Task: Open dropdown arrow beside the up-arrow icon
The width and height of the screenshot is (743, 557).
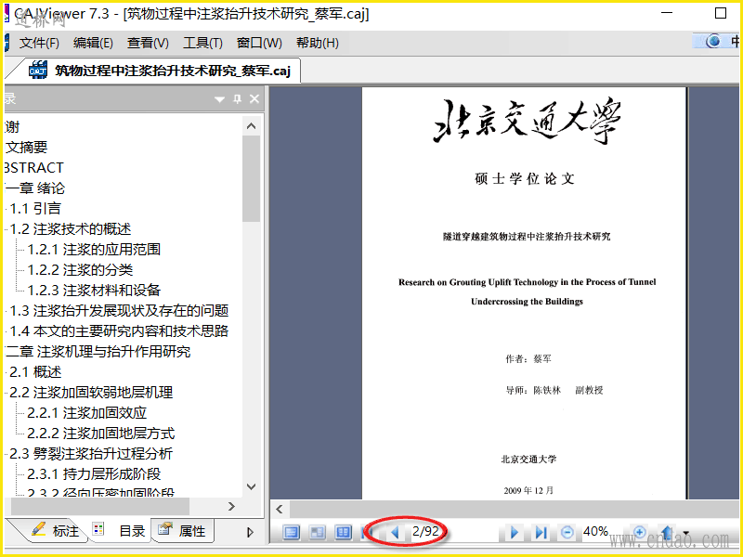Action: tap(685, 533)
